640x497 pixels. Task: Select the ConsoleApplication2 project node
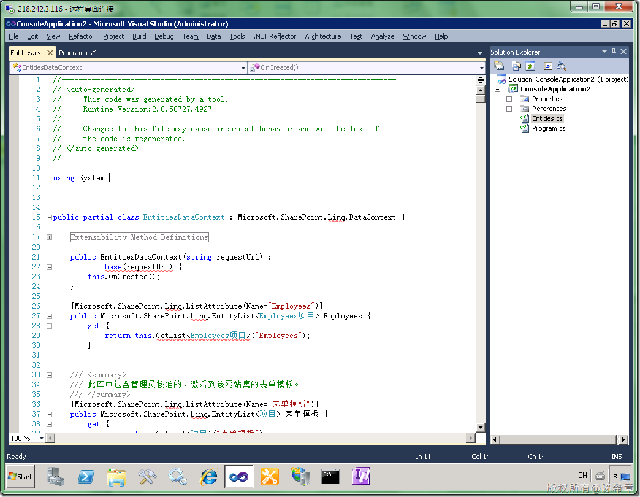555,89
